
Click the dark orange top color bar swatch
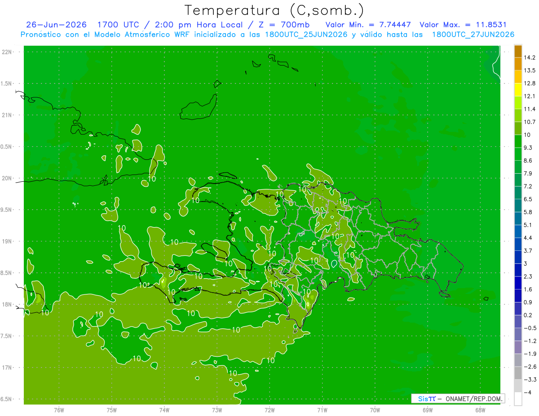[518, 52]
